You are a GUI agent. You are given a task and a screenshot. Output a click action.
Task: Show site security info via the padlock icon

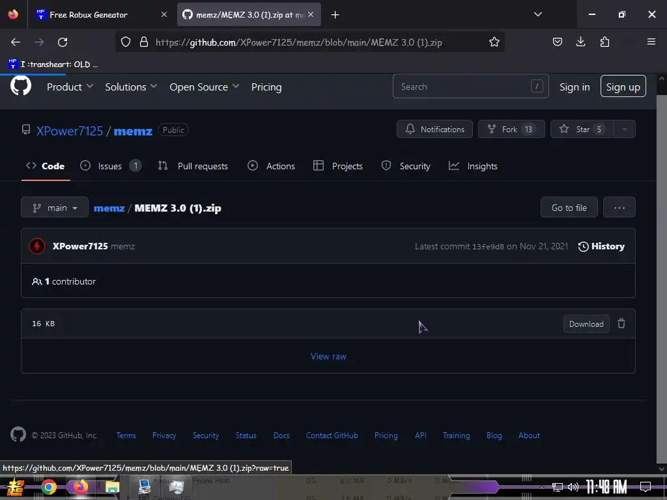(x=144, y=42)
